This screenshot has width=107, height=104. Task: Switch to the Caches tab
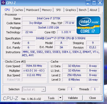tap(19, 10)
